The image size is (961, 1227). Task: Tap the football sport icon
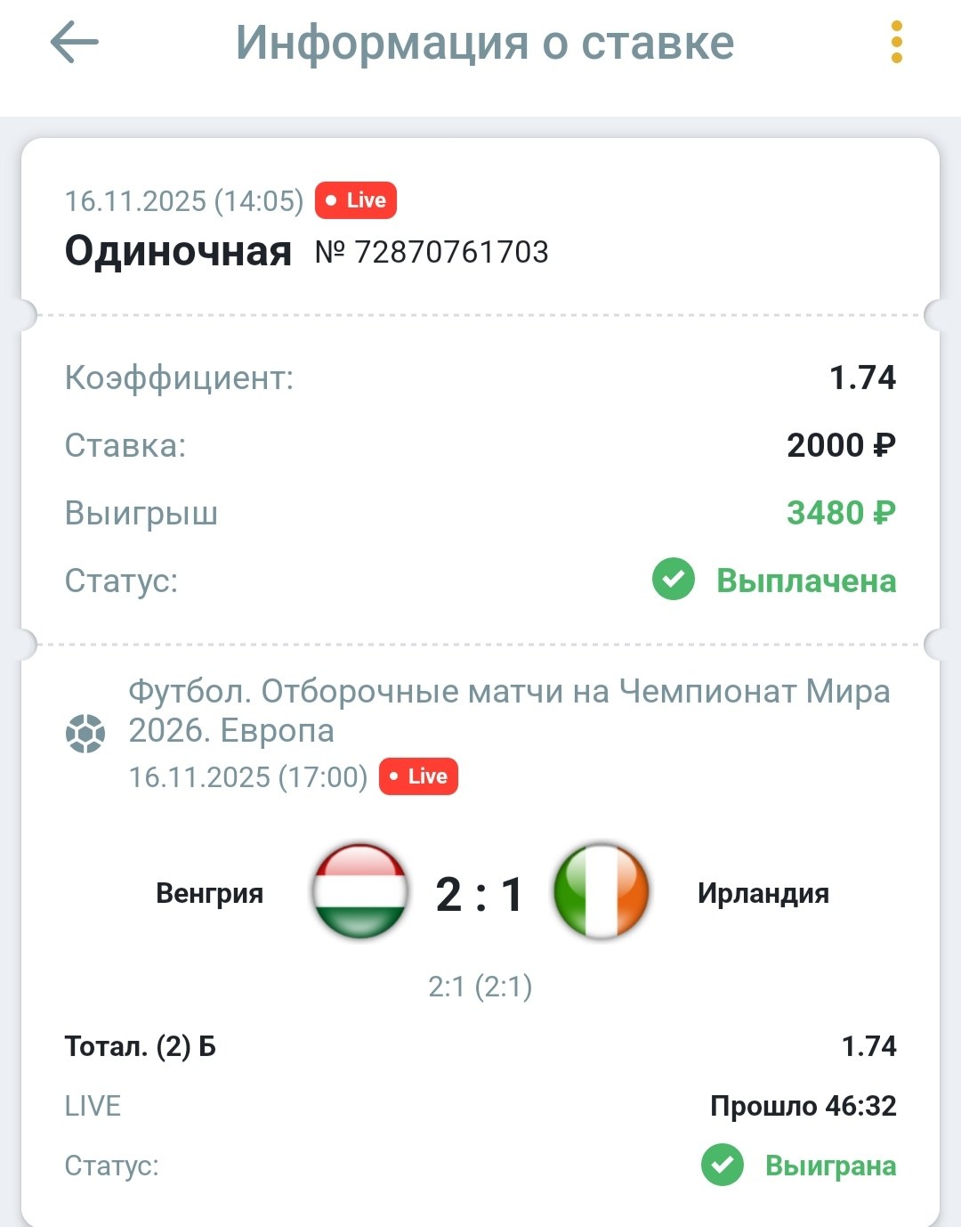(85, 734)
